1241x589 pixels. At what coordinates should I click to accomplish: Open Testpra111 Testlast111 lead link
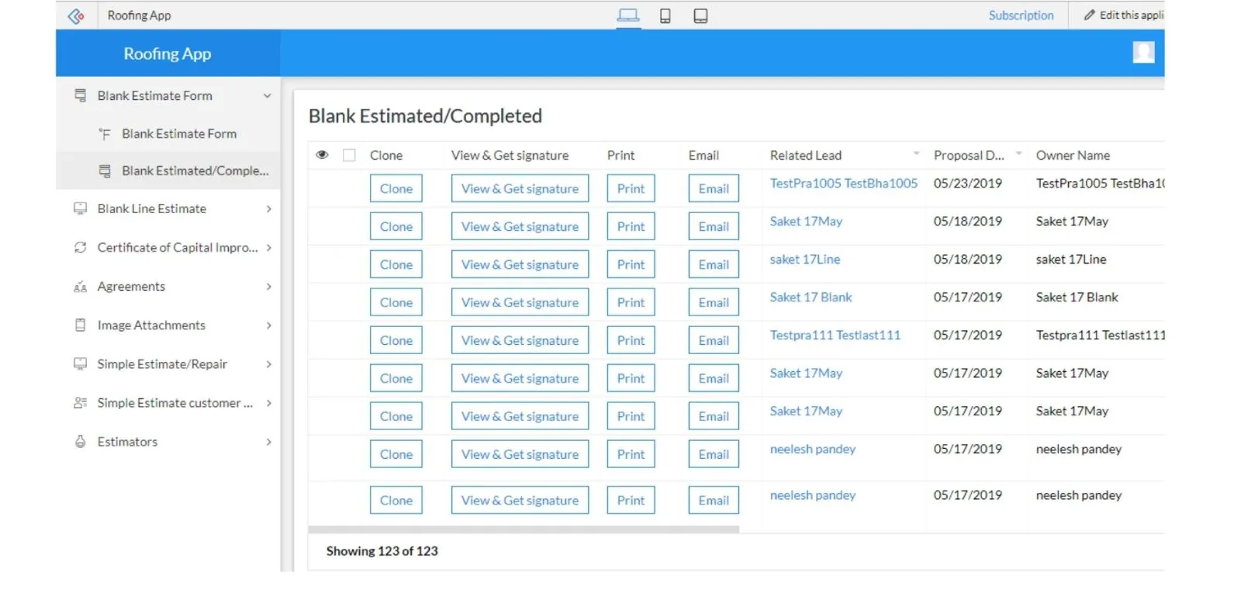[835, 336]
